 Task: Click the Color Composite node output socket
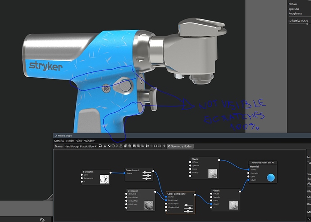(195, 195)
